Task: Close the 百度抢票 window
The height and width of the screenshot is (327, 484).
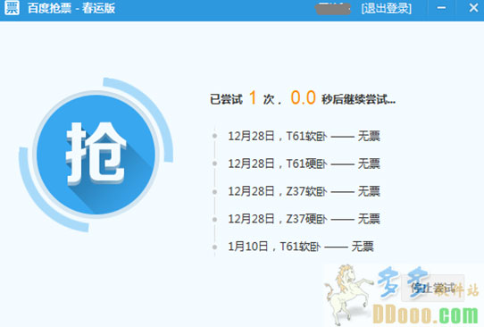Action: click(473, 8)
